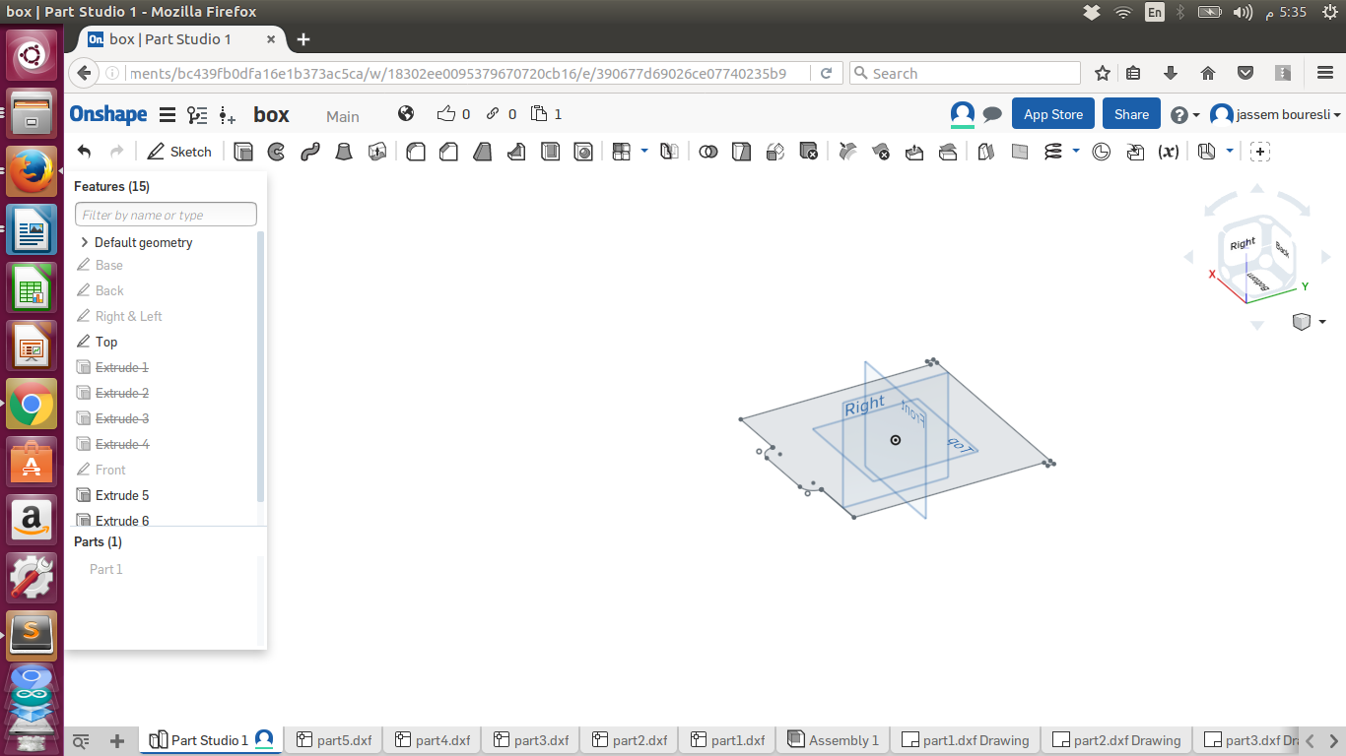The height and width of the screenshot is (756, 1346).
Task: Click the Share button
Action: click(x=1131, y=114)
